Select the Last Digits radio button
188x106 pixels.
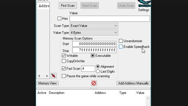click(x=98, y=71)
